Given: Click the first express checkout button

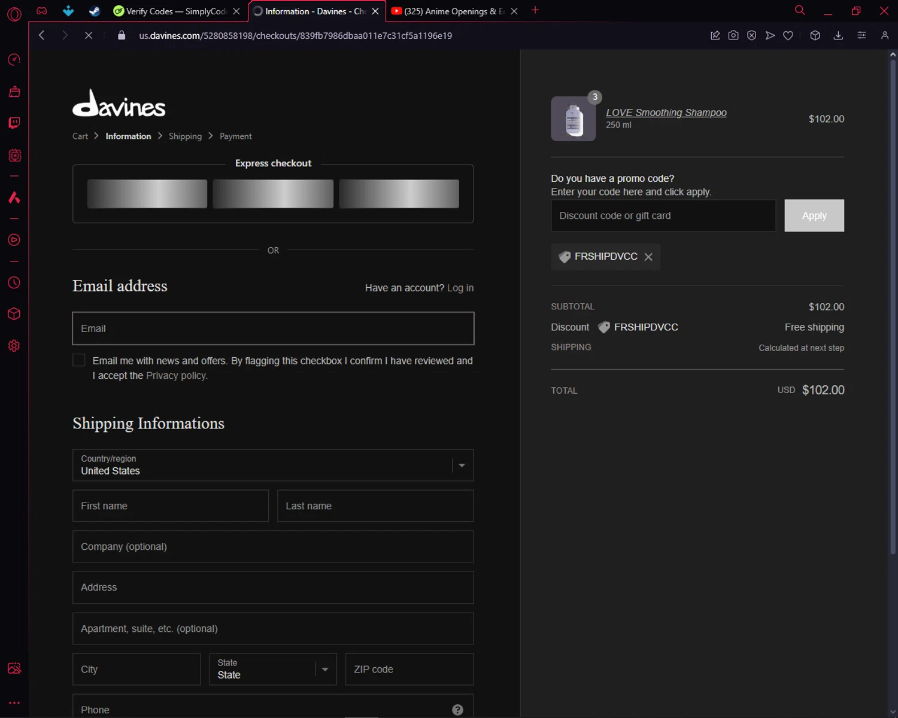Looking at the screenshot, I should pyautogui.click(x=147, y=194).
